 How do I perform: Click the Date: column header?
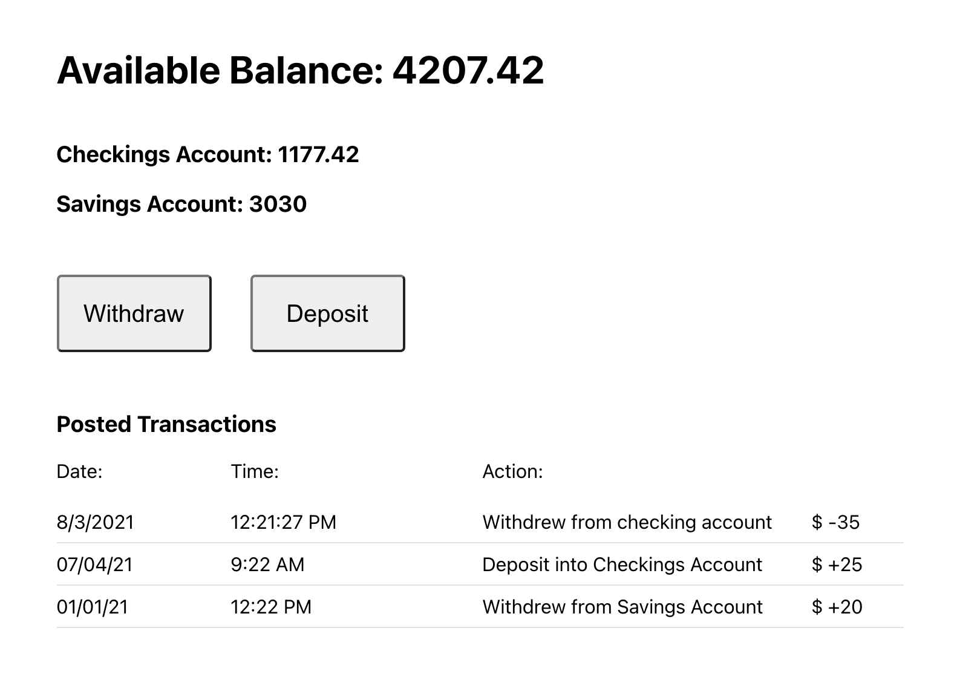click(x=80, y=471)
